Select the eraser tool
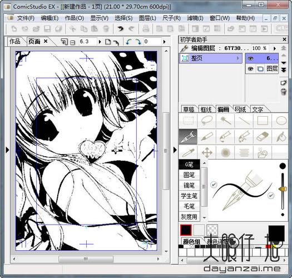The width and height of the screenshot is (292, 278). [x=263, y=137]
